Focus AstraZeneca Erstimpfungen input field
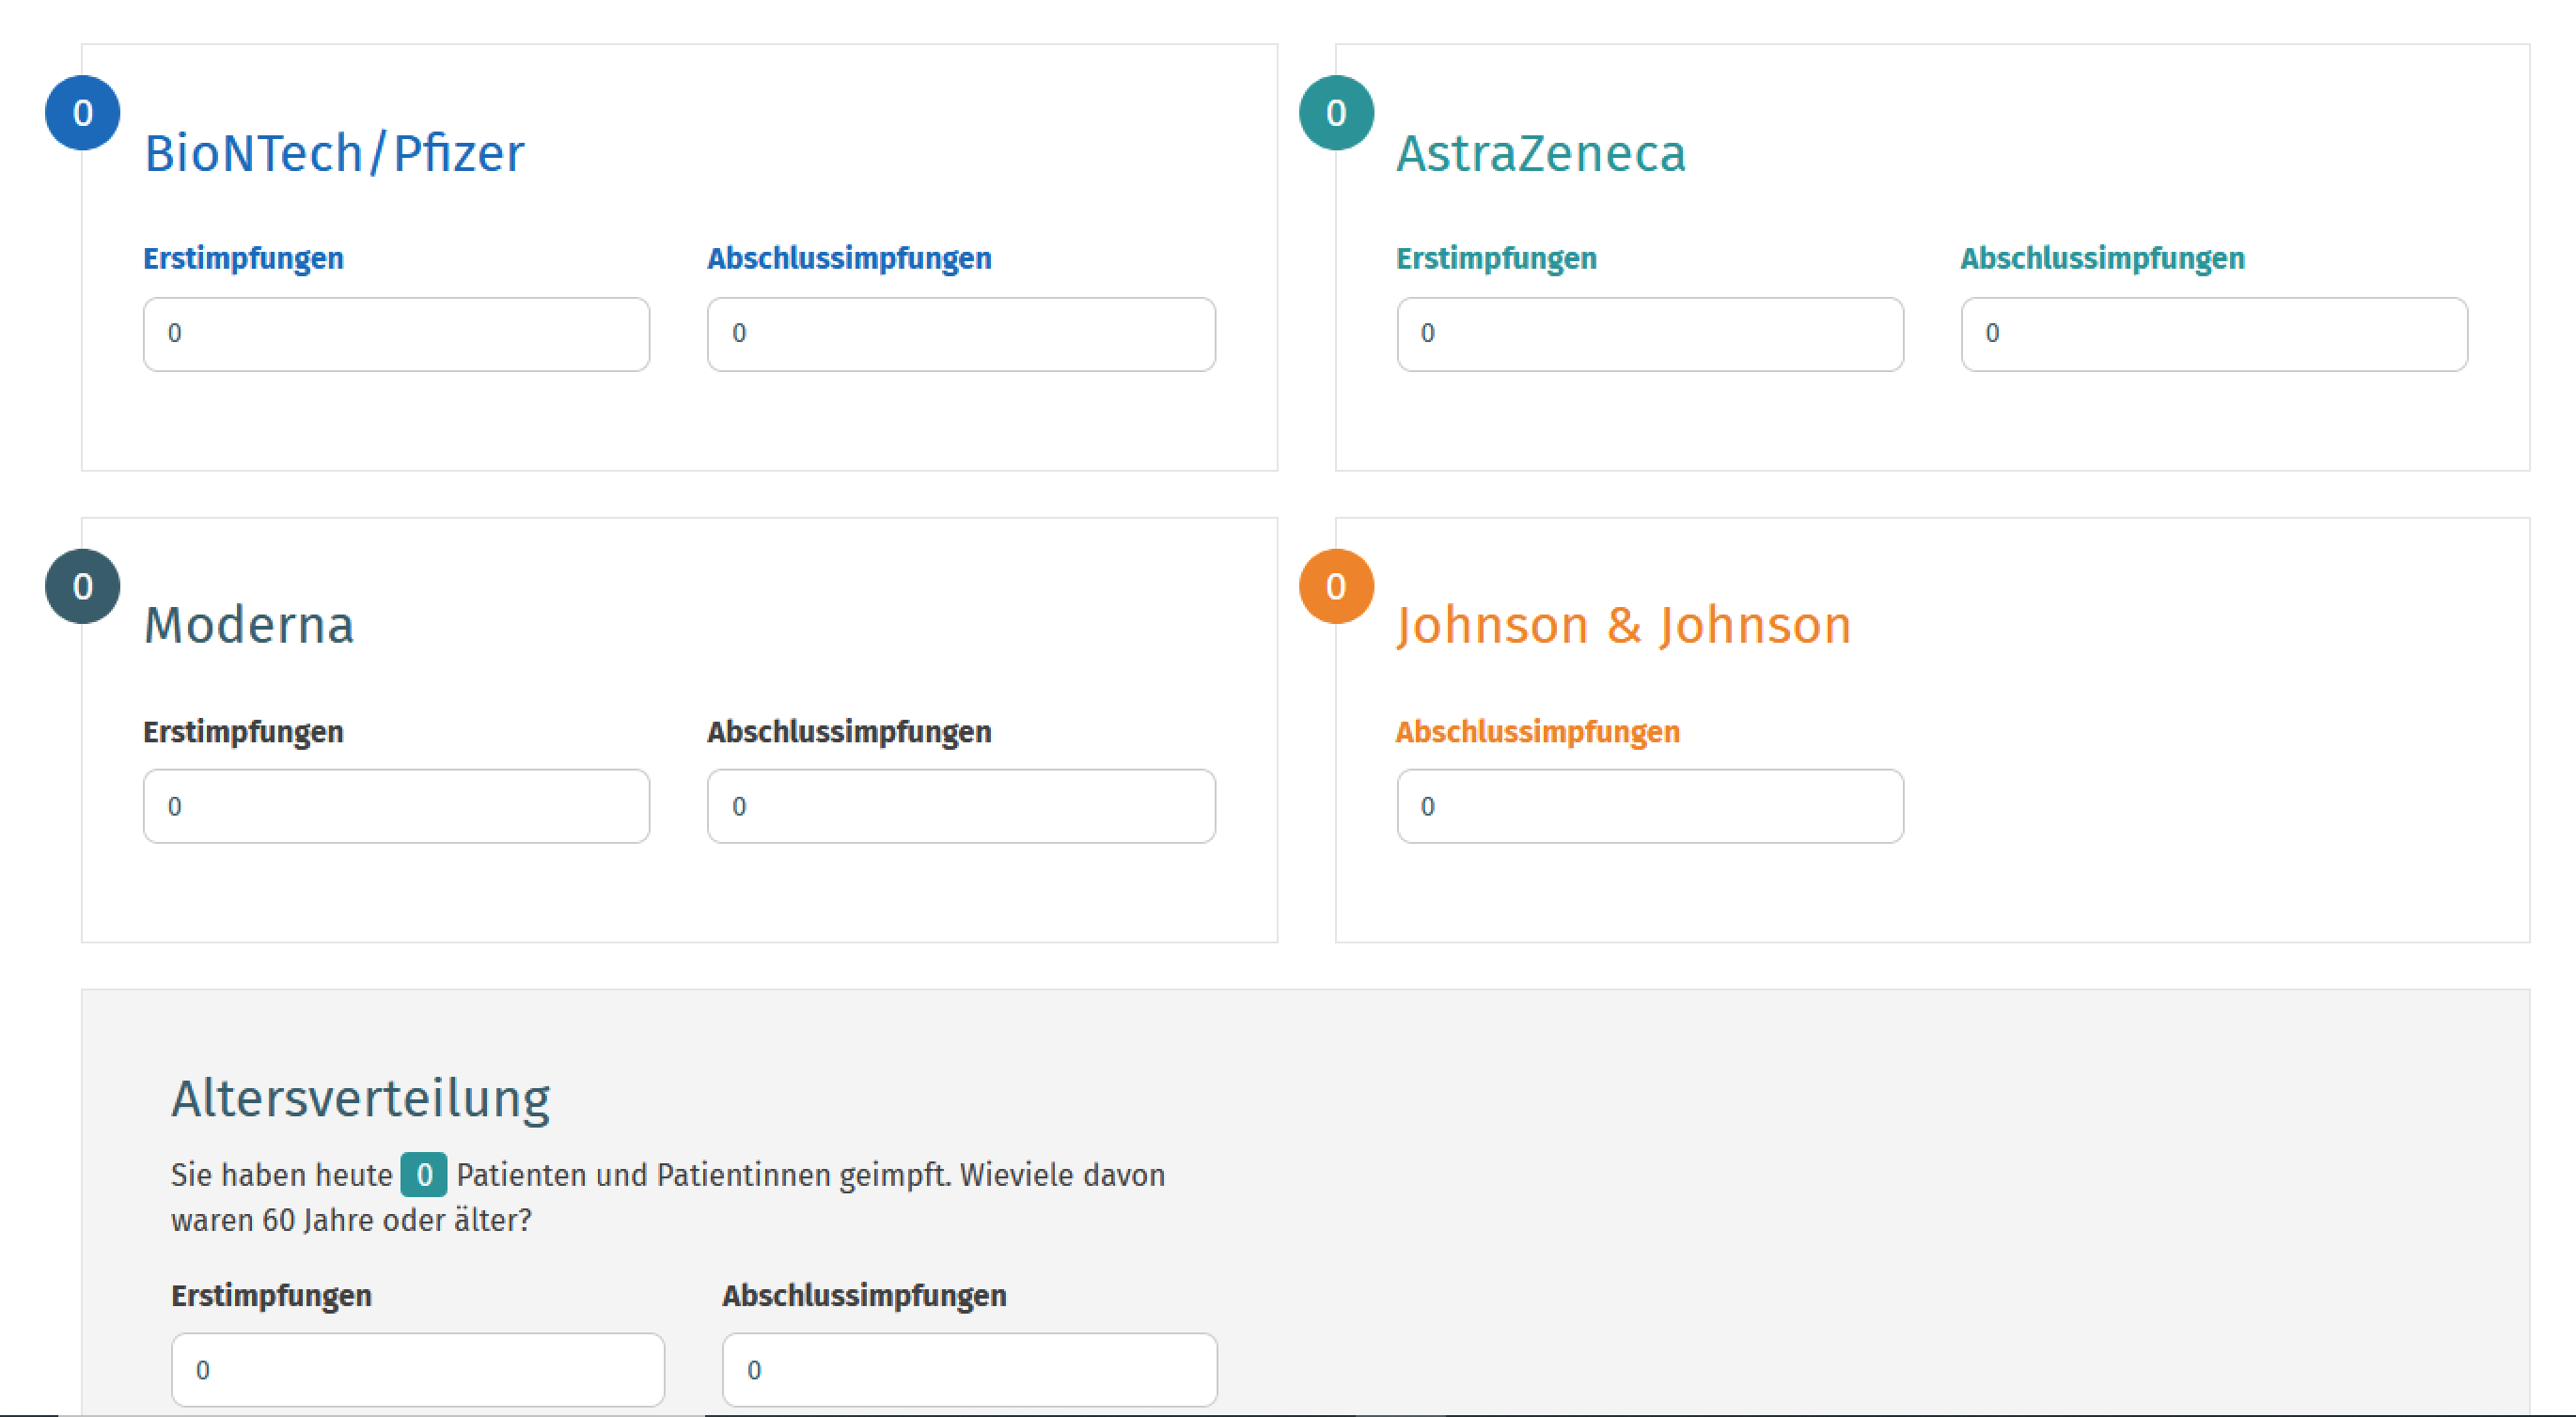Viewport: 2576px width, 1417px height. point(1649,334)
